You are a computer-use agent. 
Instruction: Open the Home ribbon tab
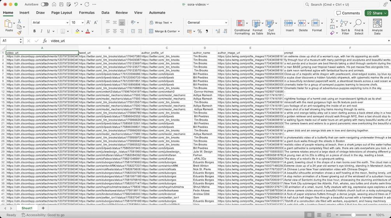click(x=8, y=13)
